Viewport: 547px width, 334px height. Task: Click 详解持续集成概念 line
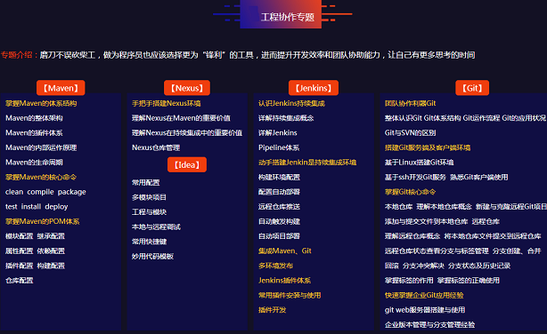(286, 118)
